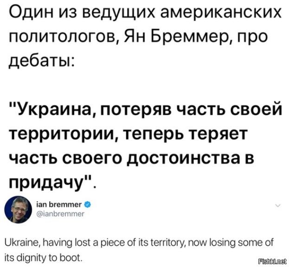Click the blue verified badge icon
This screenshot has height=267, width=289.
click(x=88, y=204)
